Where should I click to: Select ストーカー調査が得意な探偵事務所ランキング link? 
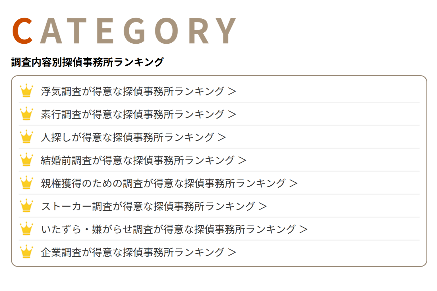pyautogui.click(x=148, y=206)
